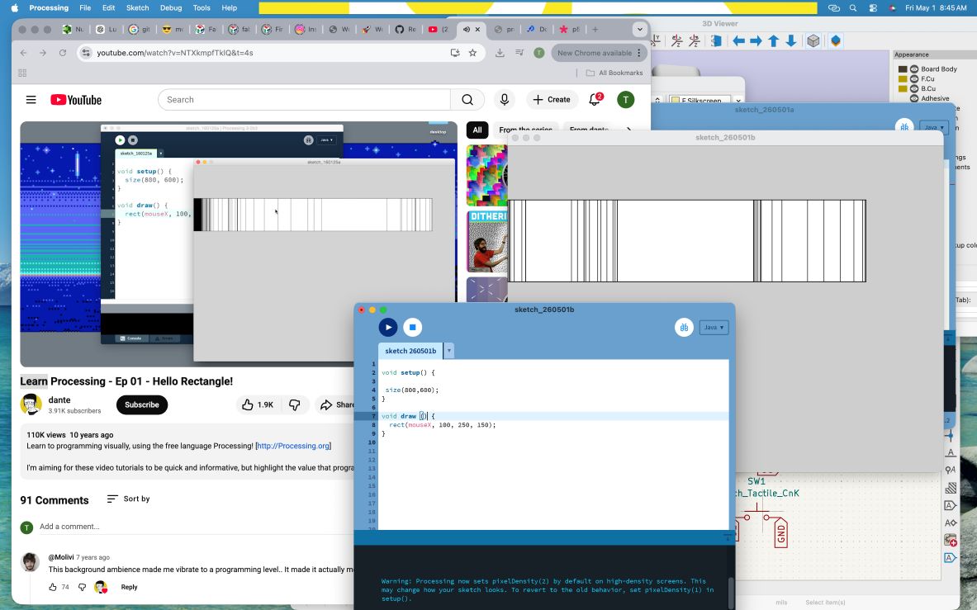
Task: Click debugger icon in sketch_260501a window
Action: [903, 126]
